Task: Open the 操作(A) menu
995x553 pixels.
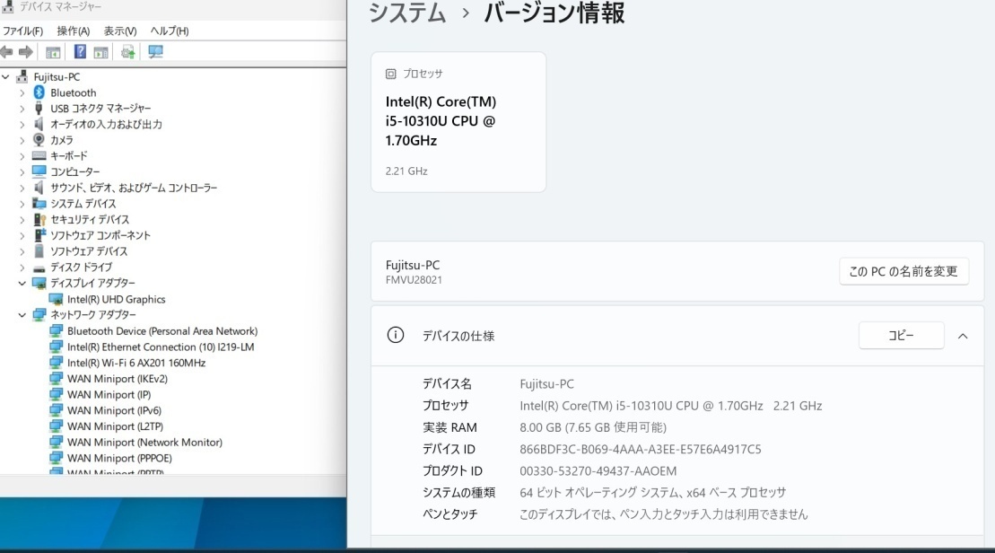Action: (73, 31)
